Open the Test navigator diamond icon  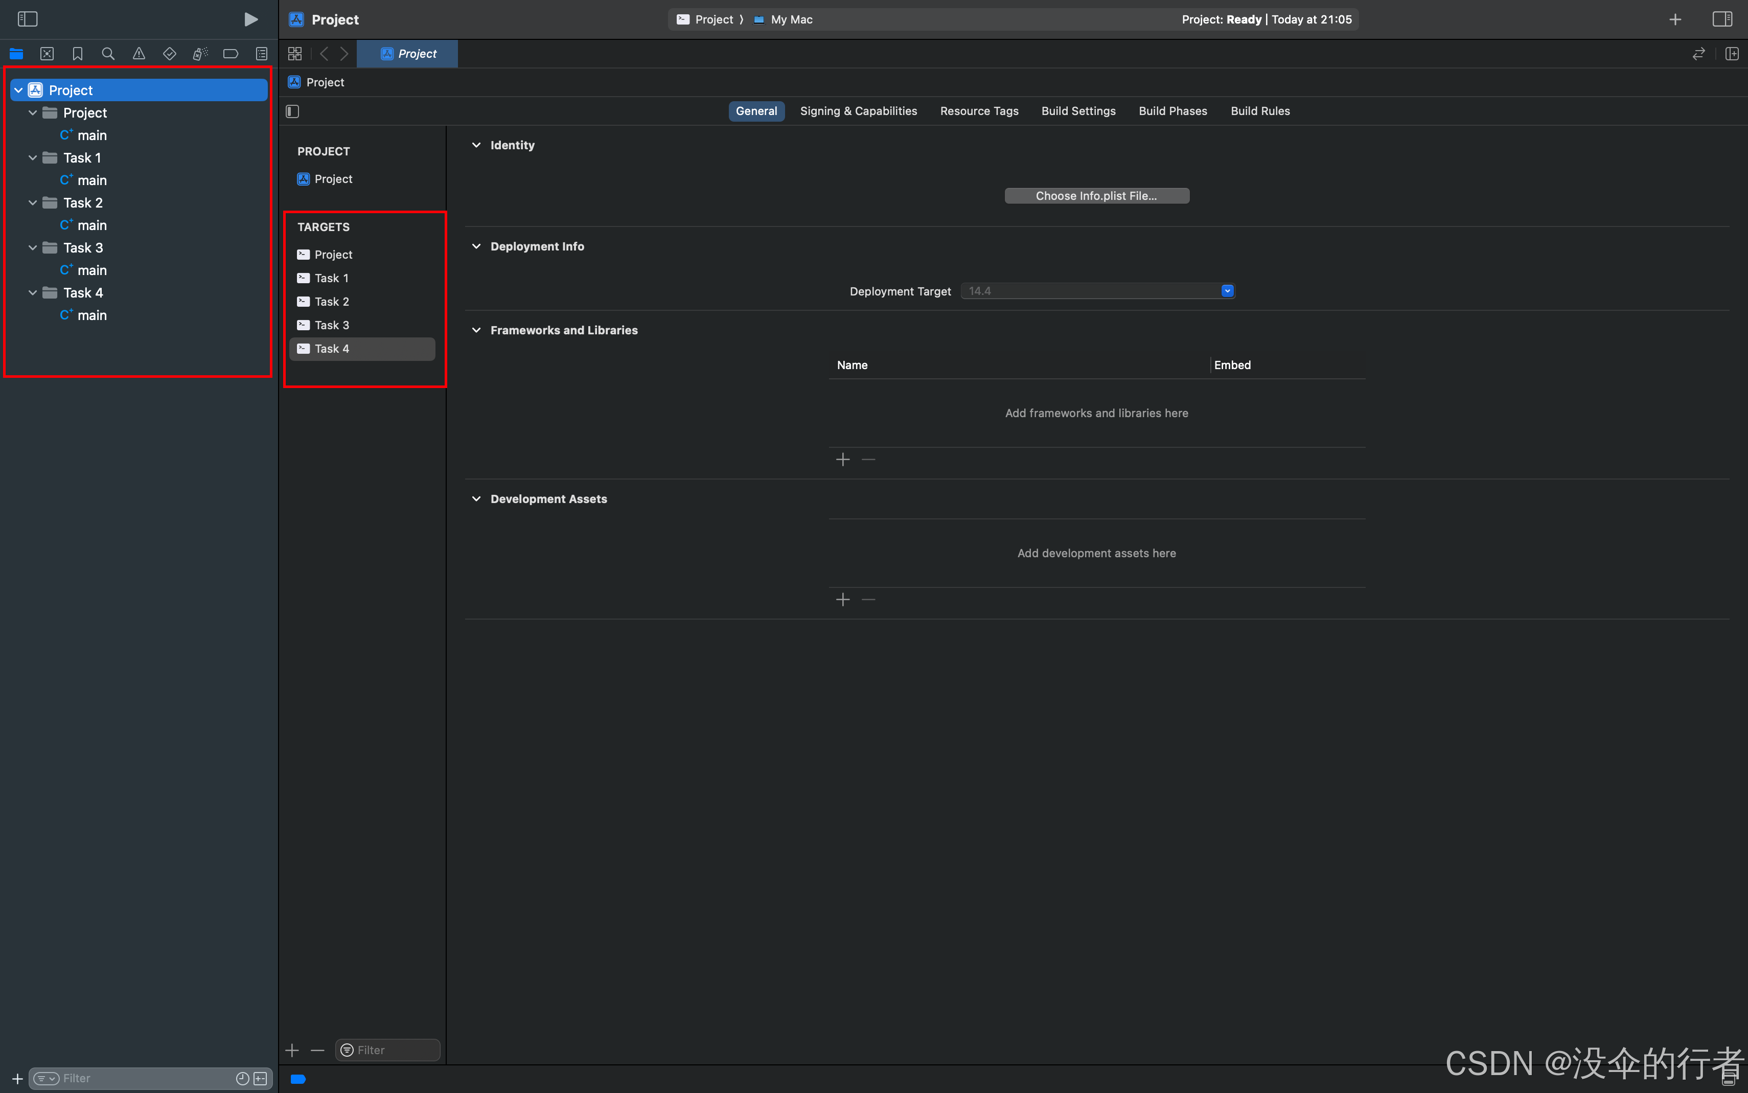[170, 54]
